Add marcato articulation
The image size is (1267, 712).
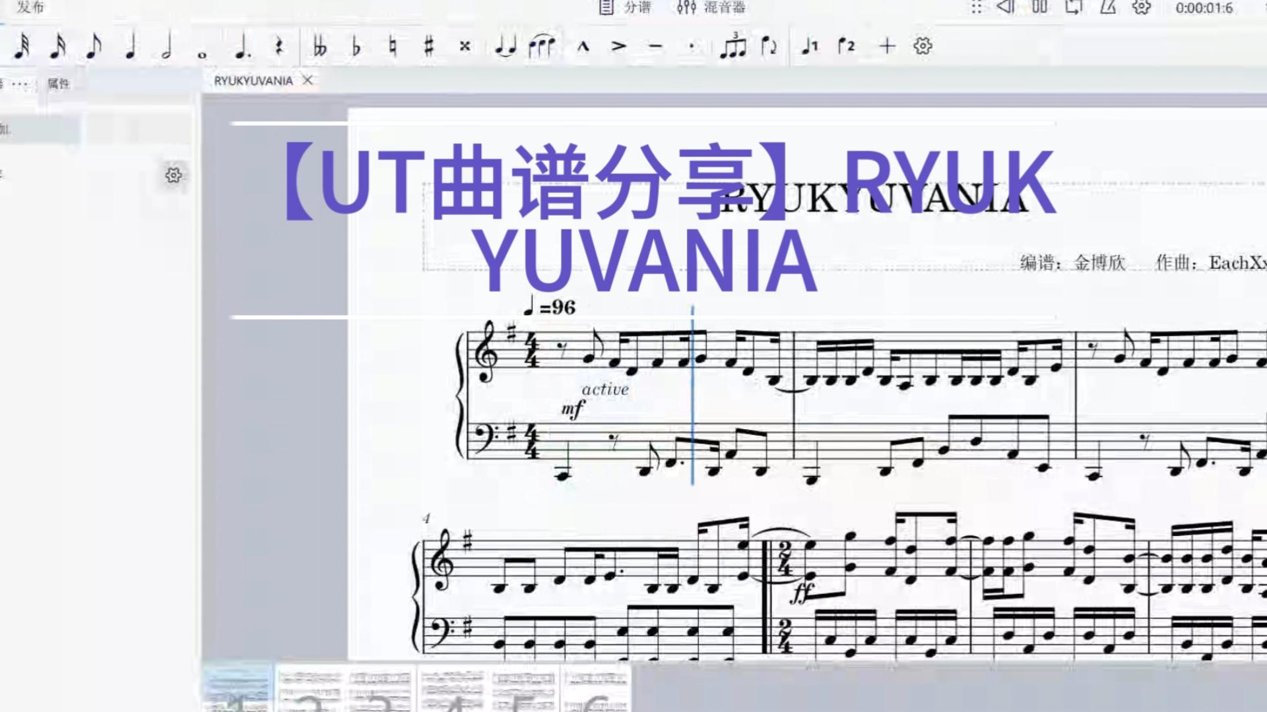(x=583, y=46)
